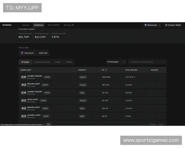Screen dimensions: 185x148
Task: Expand the All Strategies dropdown
Action: pyautogui.click(x=116, y=62)
